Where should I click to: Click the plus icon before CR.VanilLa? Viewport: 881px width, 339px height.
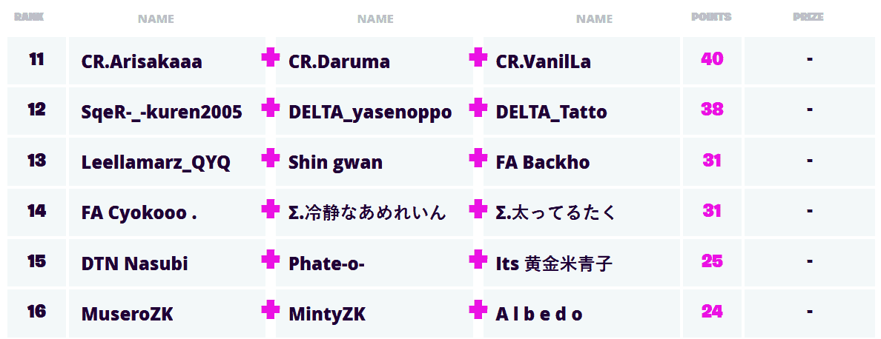(478, 58)
